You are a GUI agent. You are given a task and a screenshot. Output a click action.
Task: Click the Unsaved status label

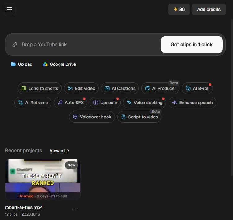point(26,196)
